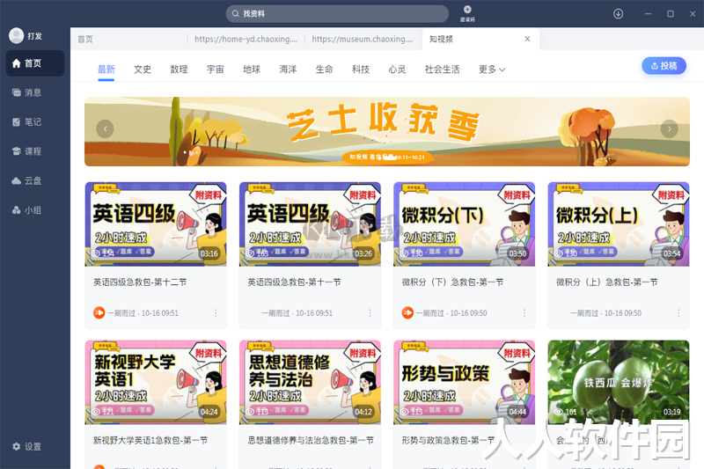
Task: Click the search magnifier icon
Action: pos(235,14)
